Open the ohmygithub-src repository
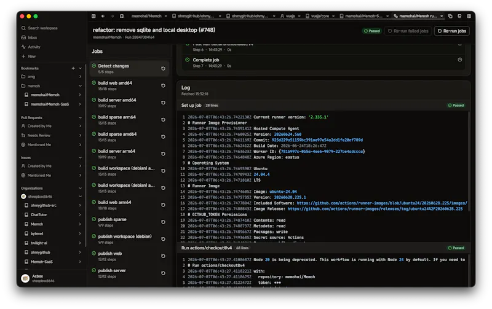This screenshot has height=309, width=492. (43, 206)
